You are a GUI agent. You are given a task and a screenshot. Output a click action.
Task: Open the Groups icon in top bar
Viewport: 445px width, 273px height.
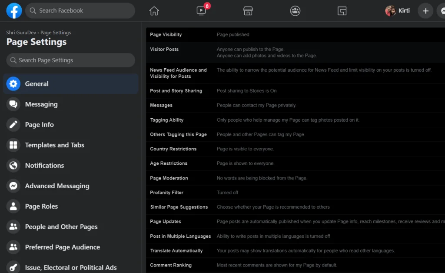pyautogui.click(x=295, y=11)
